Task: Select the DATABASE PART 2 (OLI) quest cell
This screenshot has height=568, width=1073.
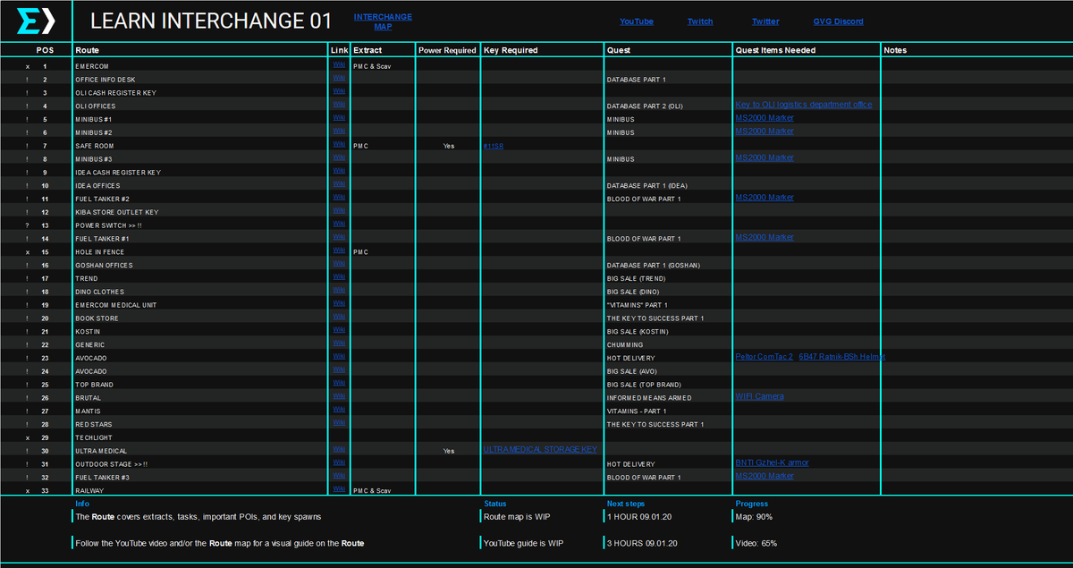Action: [645, 106]
